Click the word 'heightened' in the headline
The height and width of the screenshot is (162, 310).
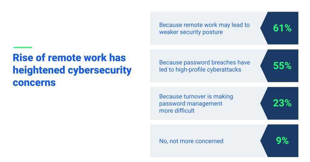(38, 70)
